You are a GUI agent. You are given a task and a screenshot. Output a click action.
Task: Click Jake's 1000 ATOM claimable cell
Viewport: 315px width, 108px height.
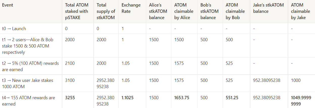point(296,80)
